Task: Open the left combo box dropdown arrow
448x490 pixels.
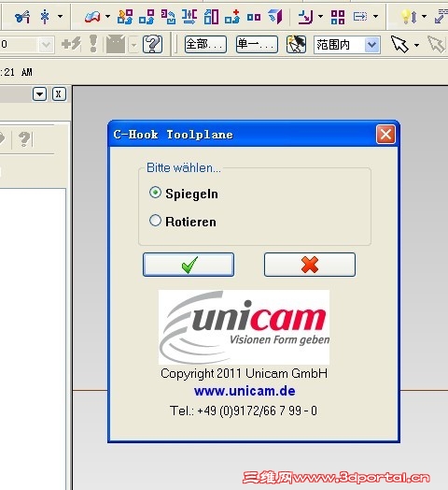Action: click(x=46, y=45)
